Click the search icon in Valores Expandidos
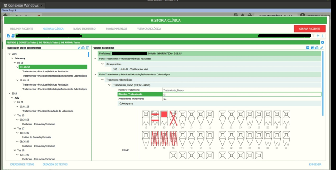This screenshot has height=170, width=336. point(312,48)
